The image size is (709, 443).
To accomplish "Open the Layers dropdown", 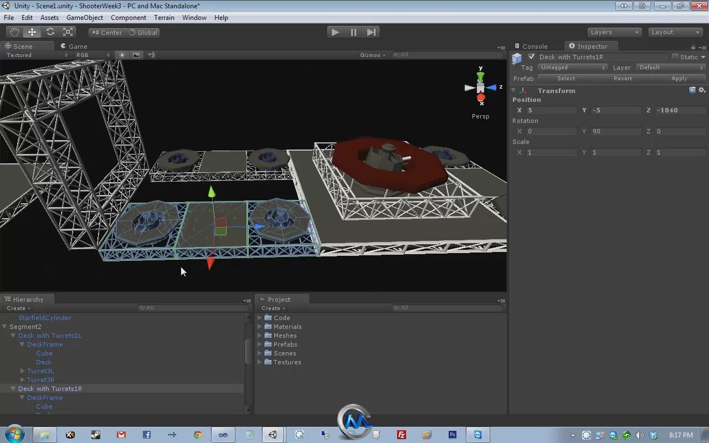I will (614, 32).
